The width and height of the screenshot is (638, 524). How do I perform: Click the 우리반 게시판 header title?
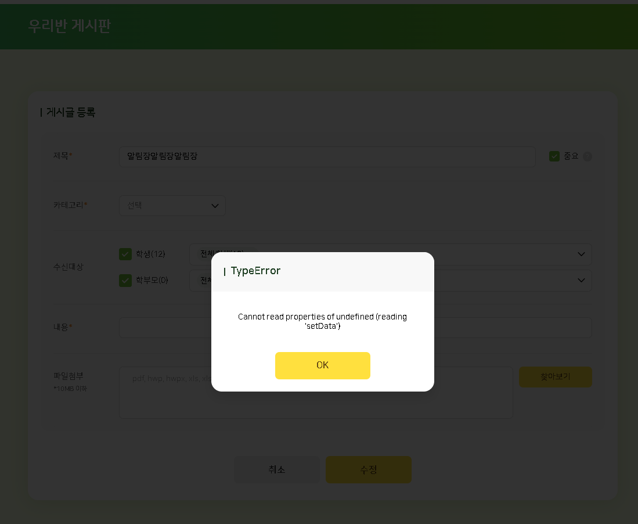[x=69, y=26]
